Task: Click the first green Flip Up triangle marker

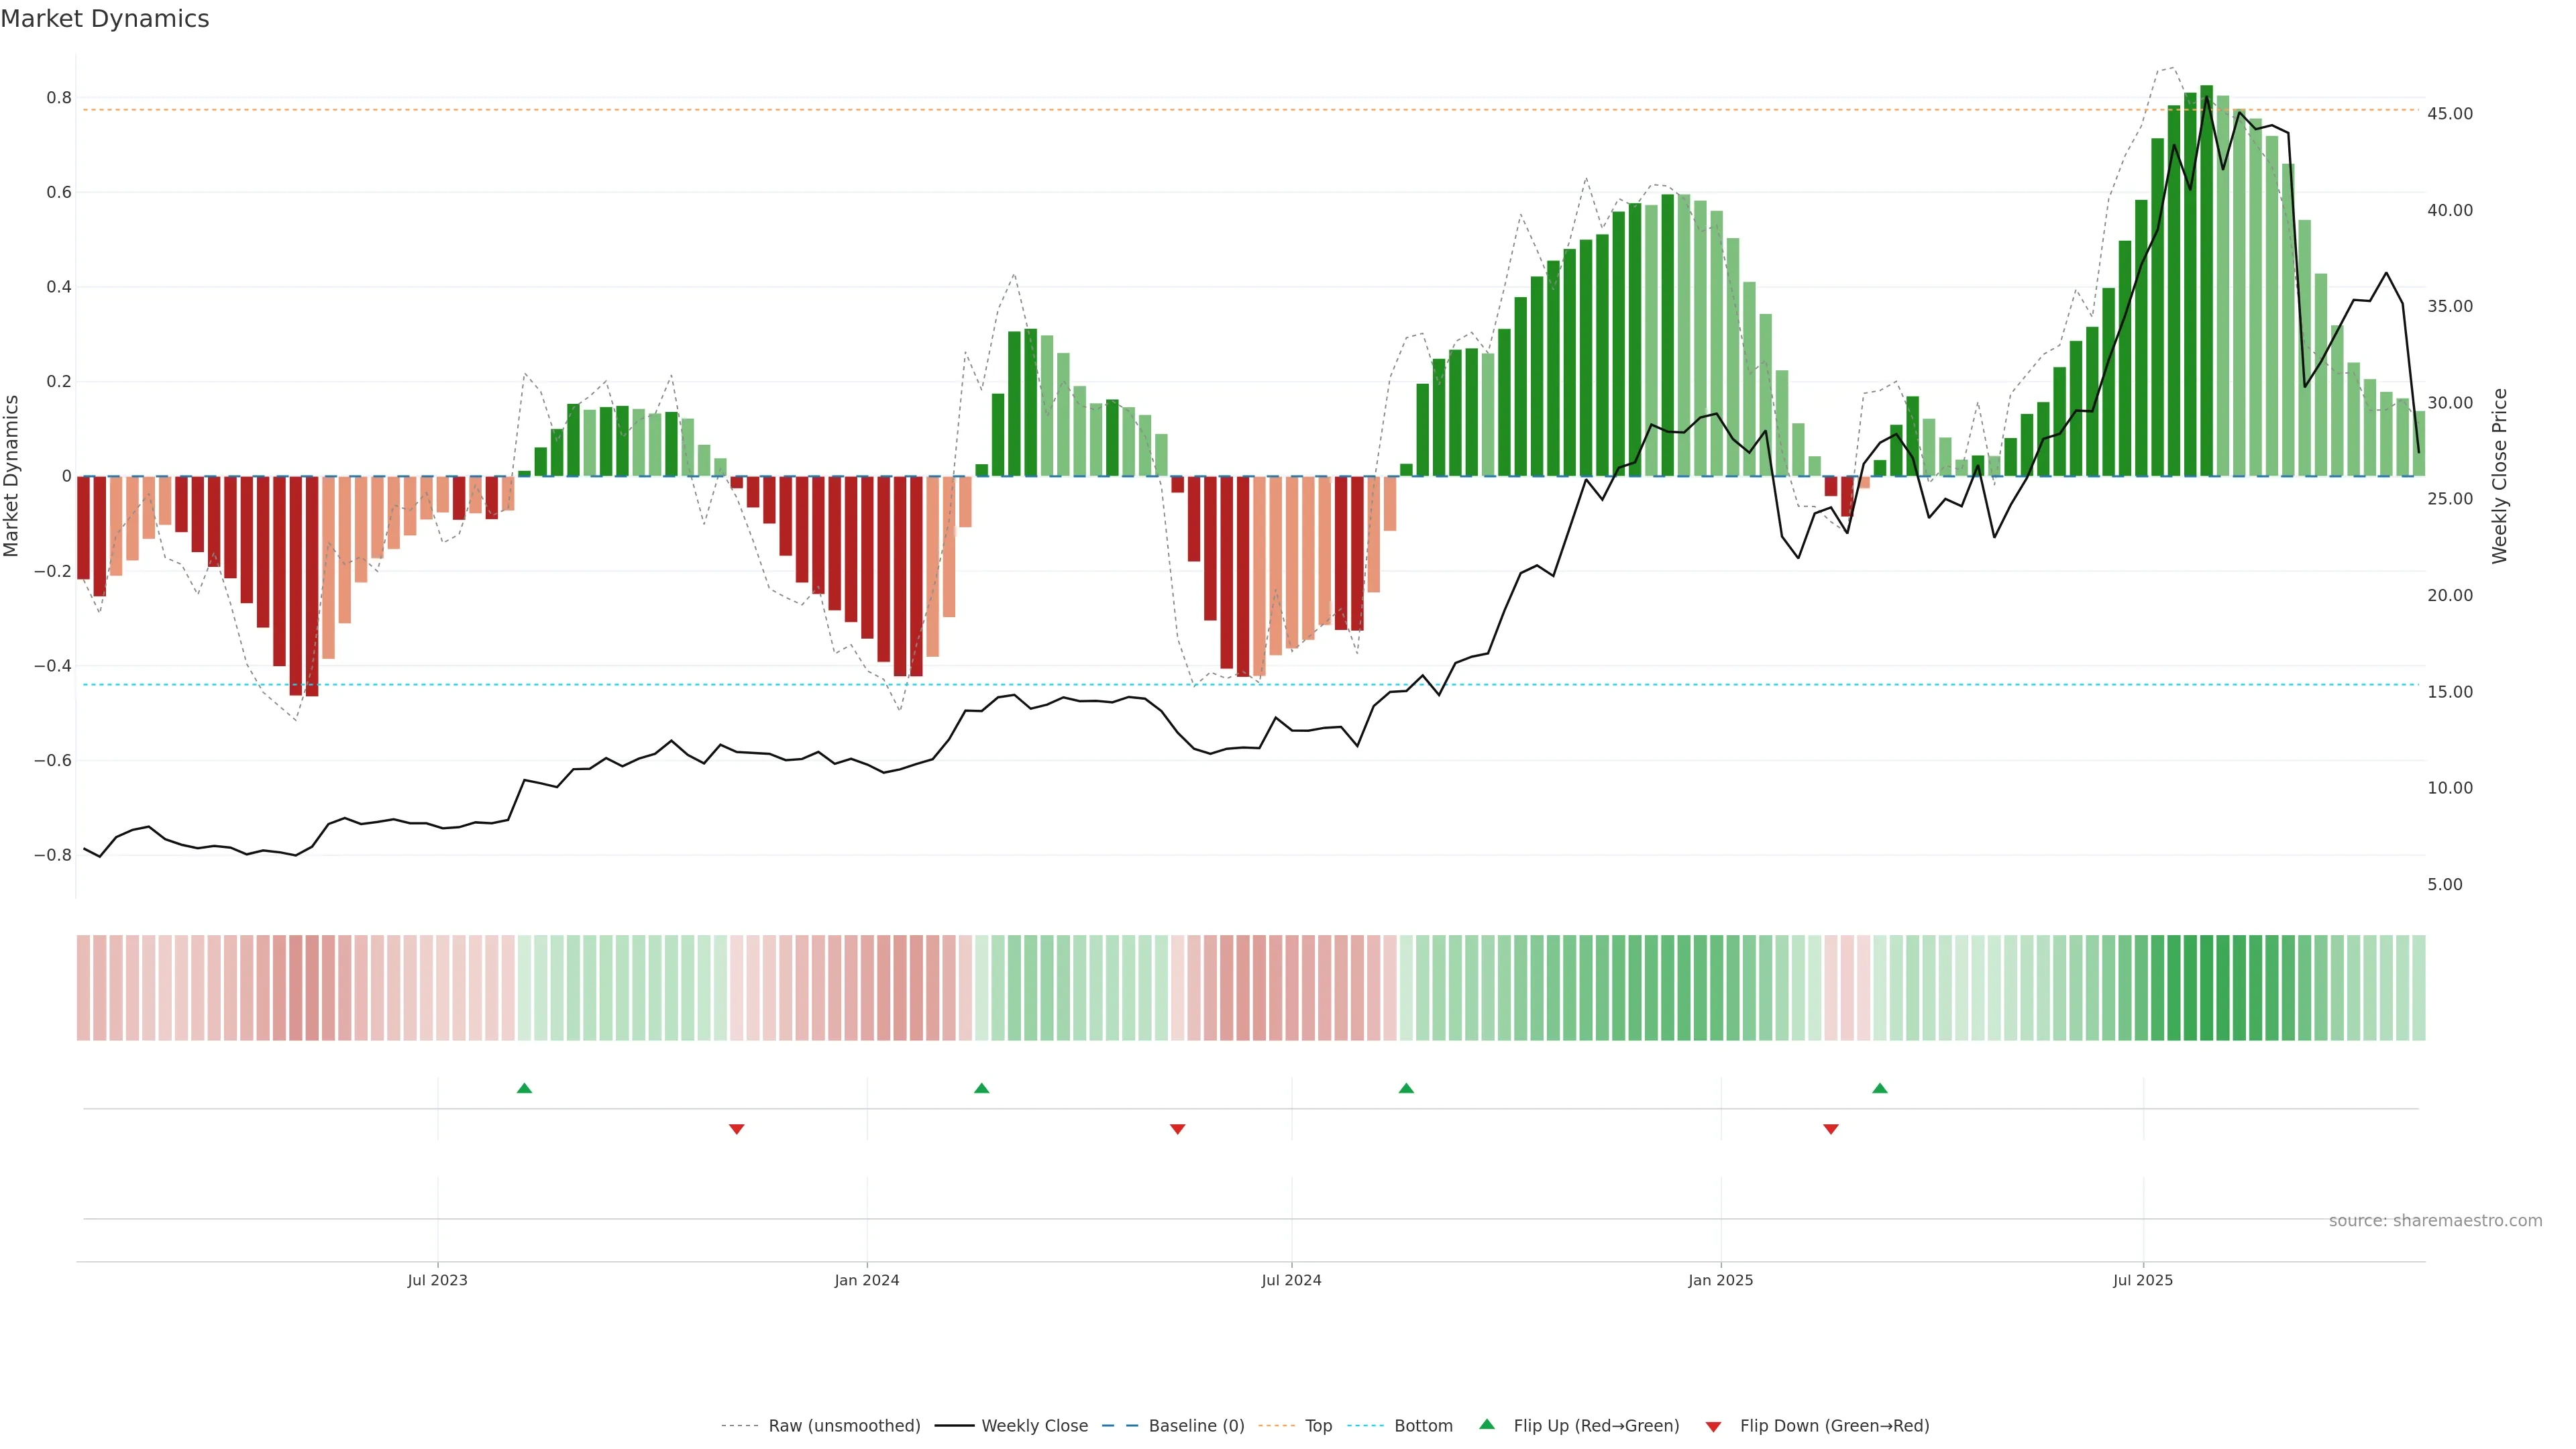Action: 524,1088
